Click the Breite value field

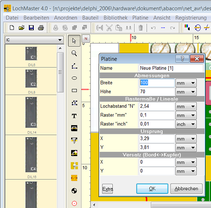[157, 83]
